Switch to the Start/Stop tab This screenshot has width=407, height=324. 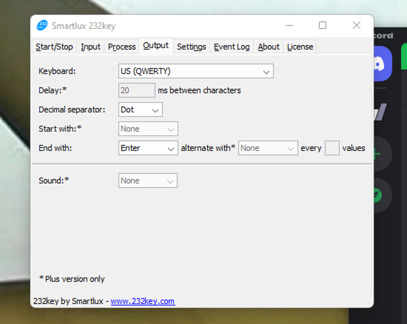point(54,47)
